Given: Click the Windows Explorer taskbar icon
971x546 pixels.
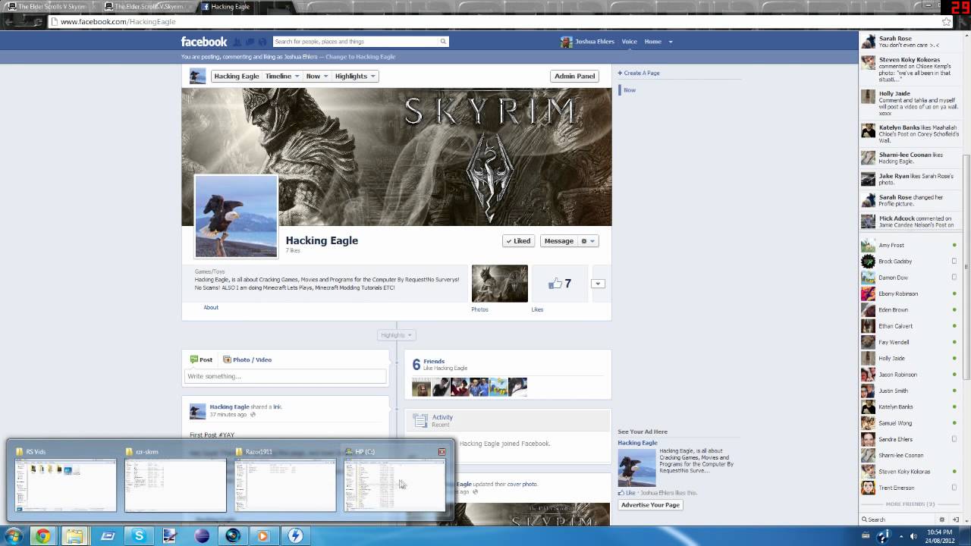Looking at the screenshot, I should tap(74, 536).
